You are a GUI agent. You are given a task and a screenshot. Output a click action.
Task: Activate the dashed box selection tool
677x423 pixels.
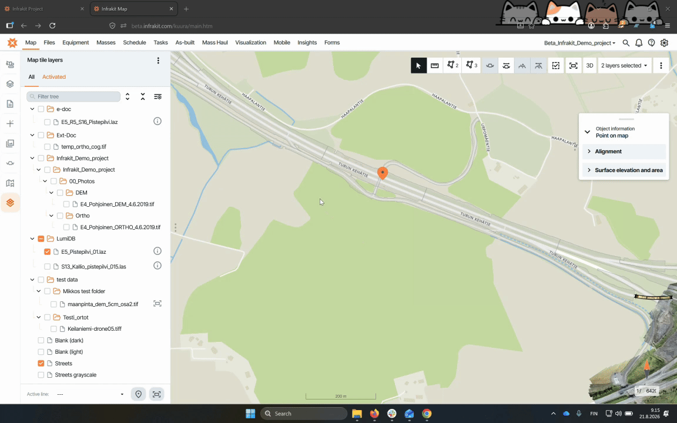tap(556, 66)
